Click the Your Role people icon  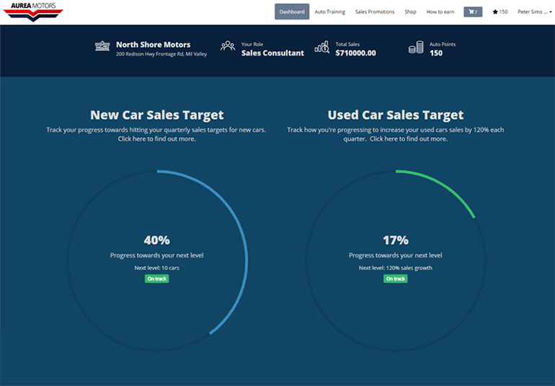(228, 47)
